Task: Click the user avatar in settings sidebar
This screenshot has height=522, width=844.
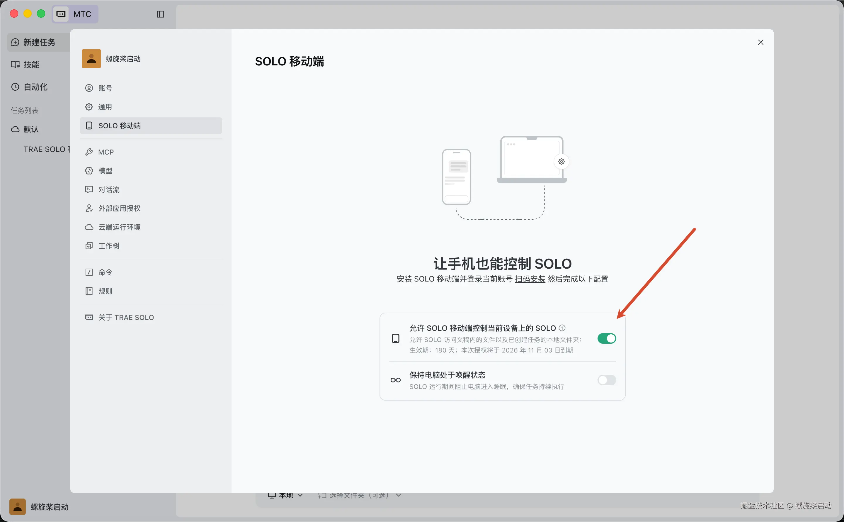Action: 91,59
